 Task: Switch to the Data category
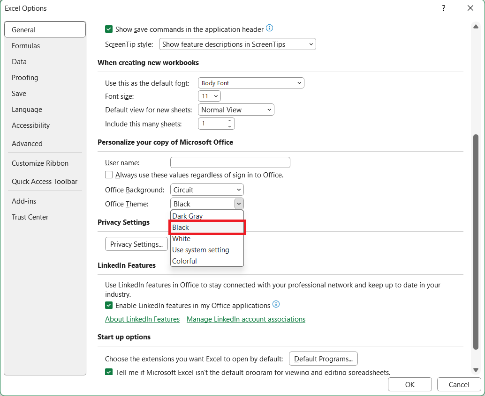[x=45, y=62]
